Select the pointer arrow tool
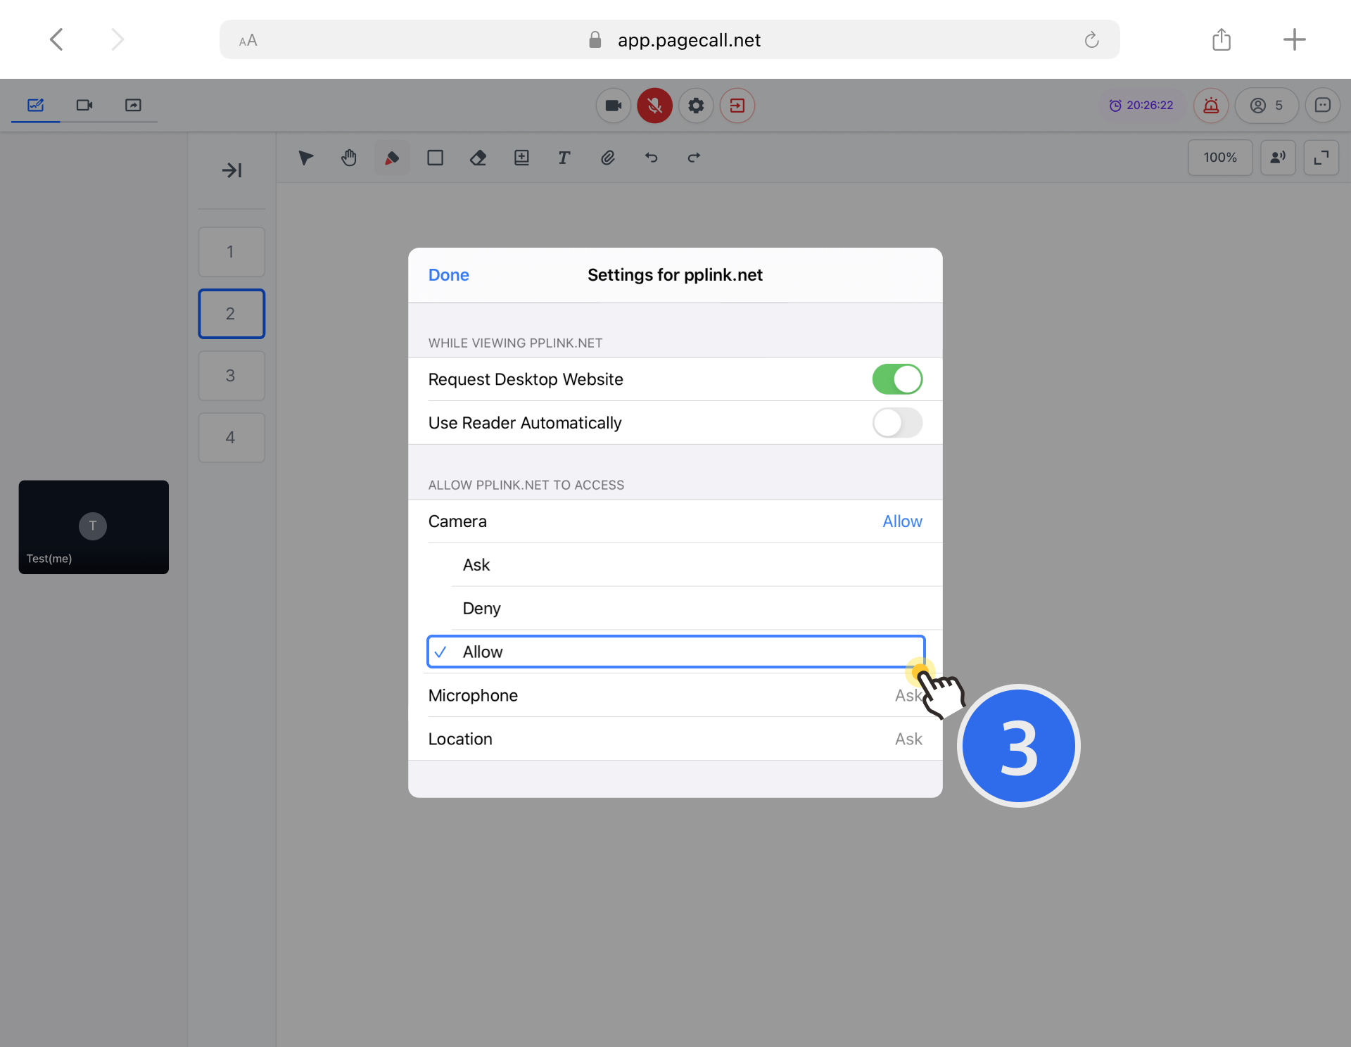Image resolution: width=1351 pixels, height=1047 pixels. [305, 158]
